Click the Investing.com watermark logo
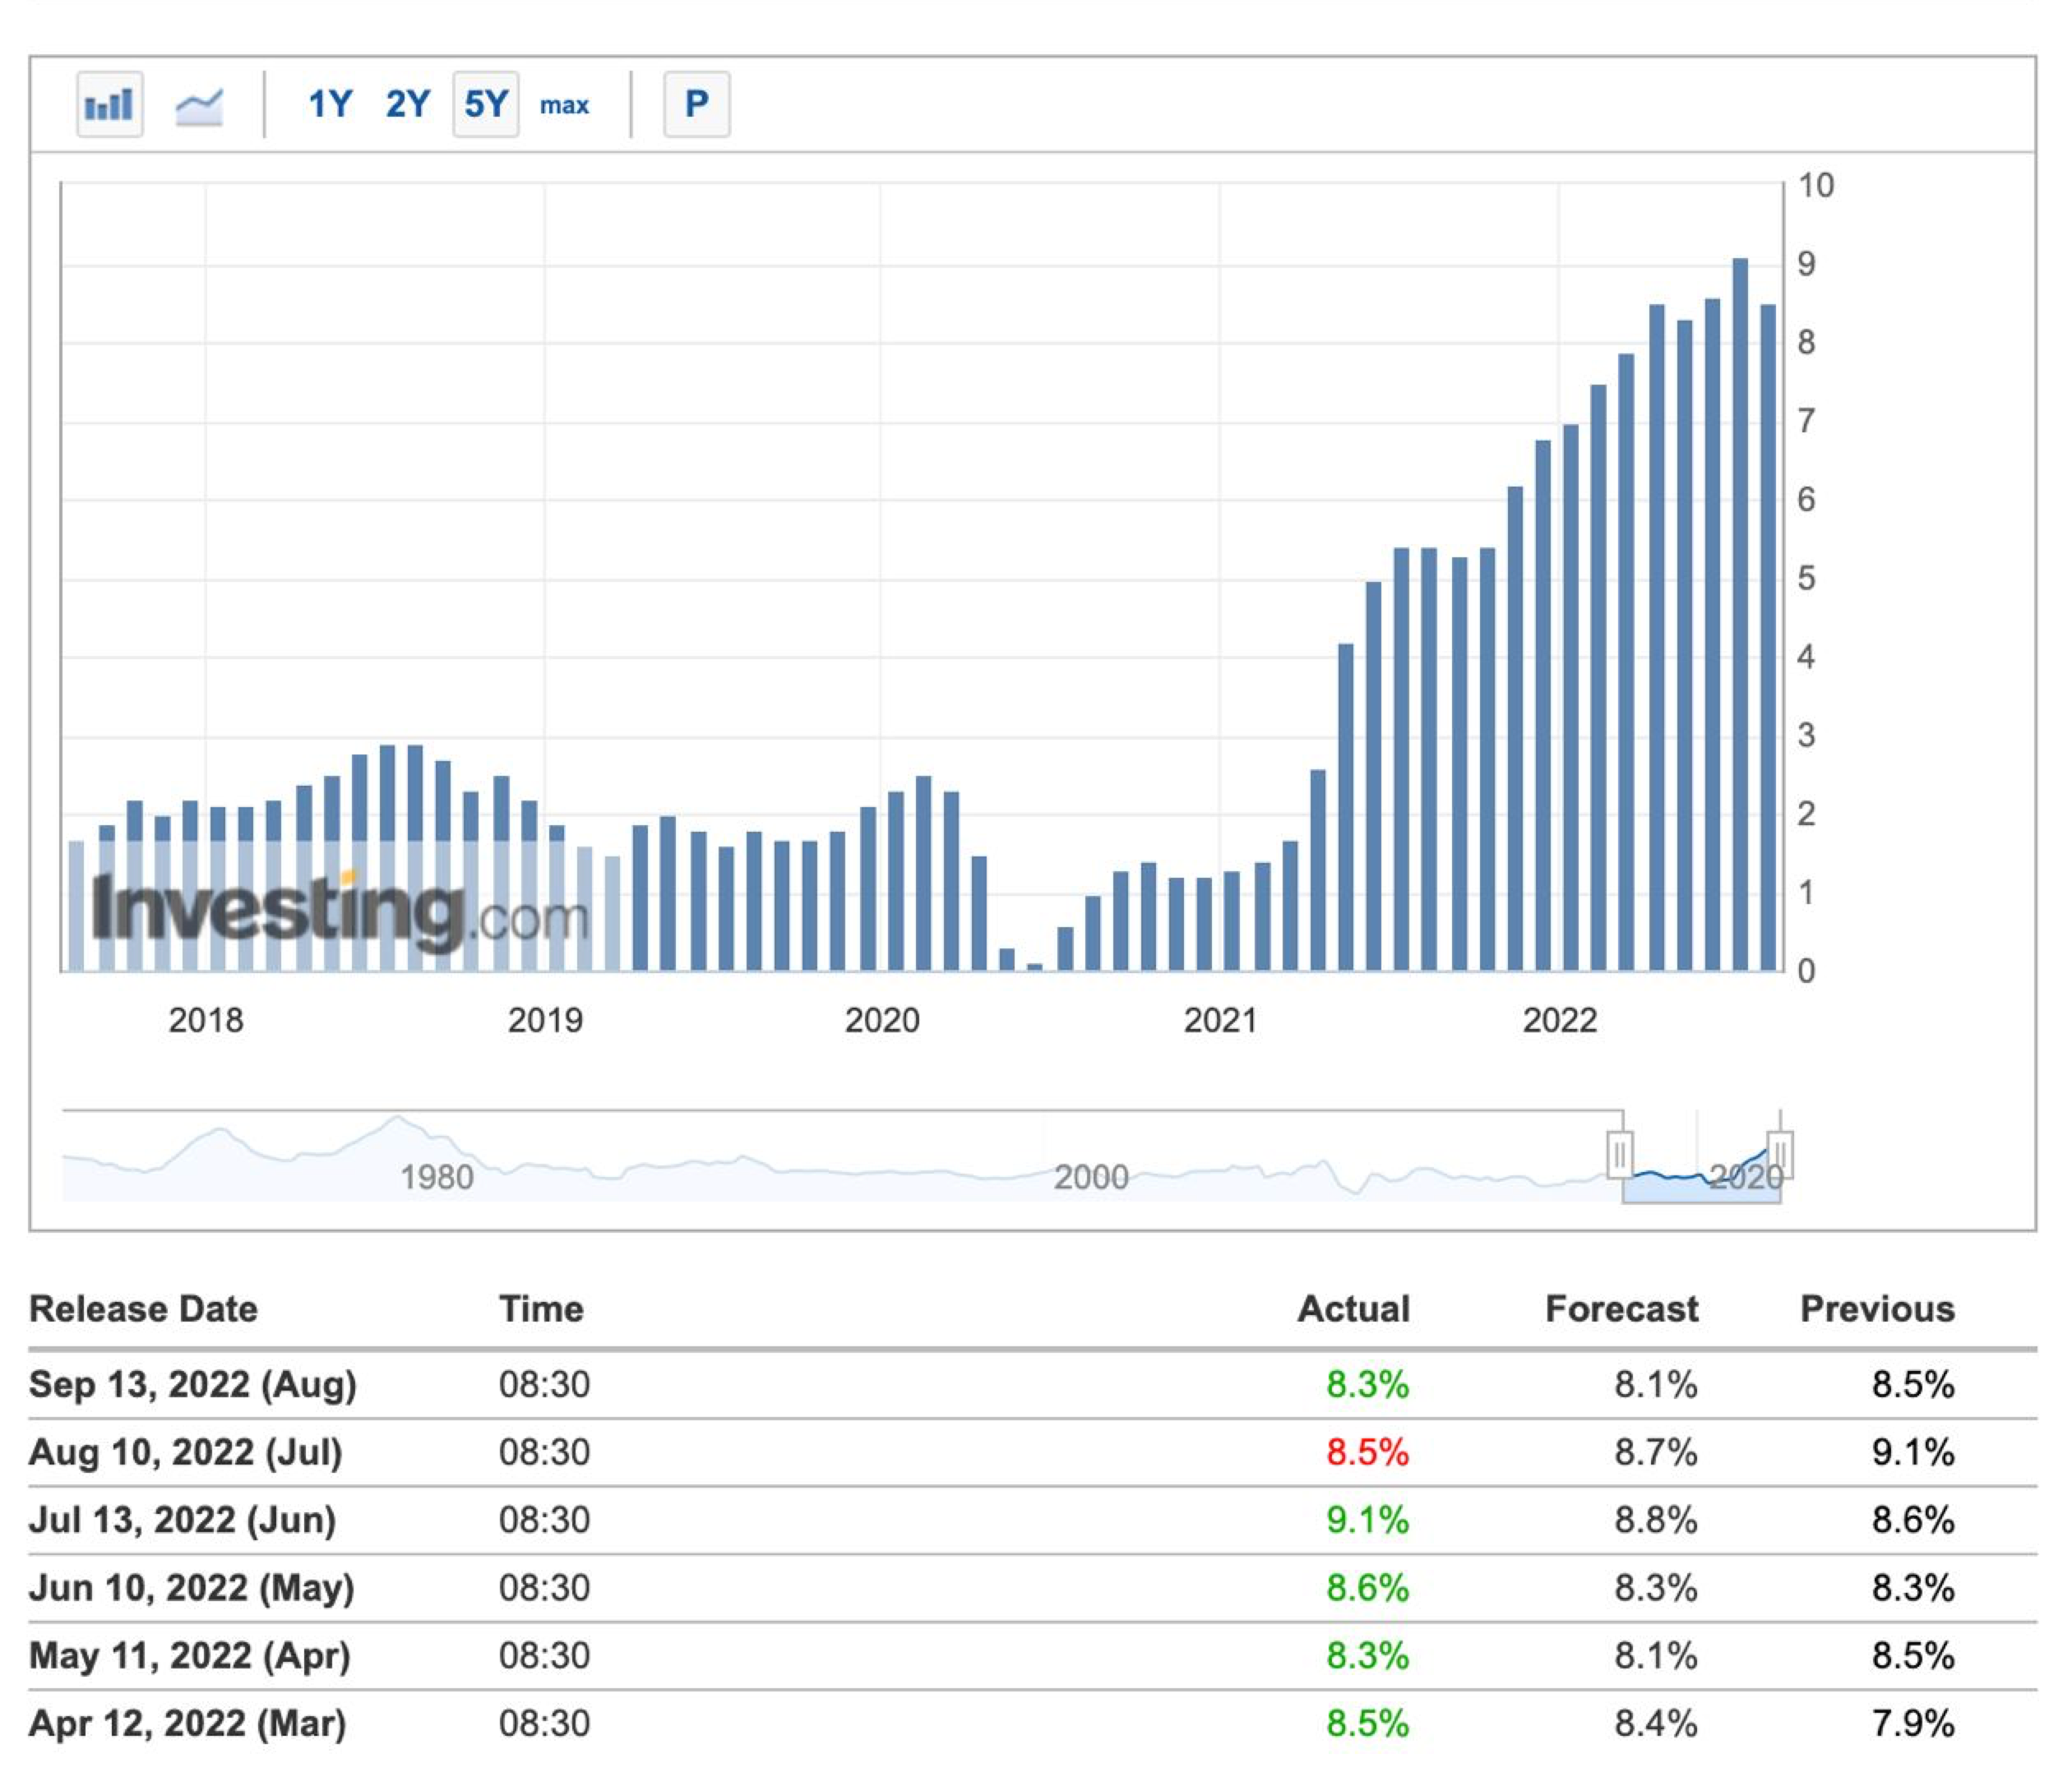The height and width of the screenshot is (1772, 2072). point(340,910)
